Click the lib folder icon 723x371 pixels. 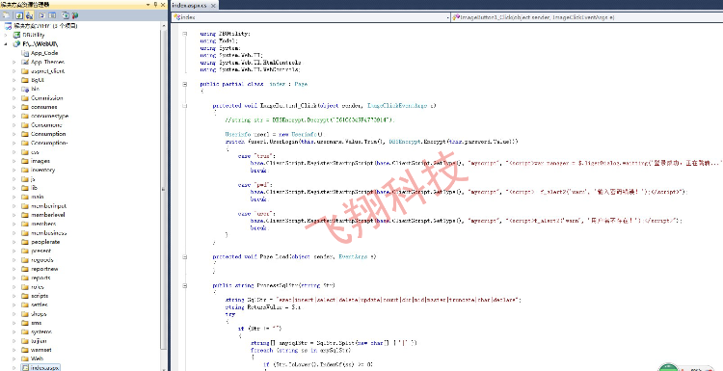(x=25, y=188)
